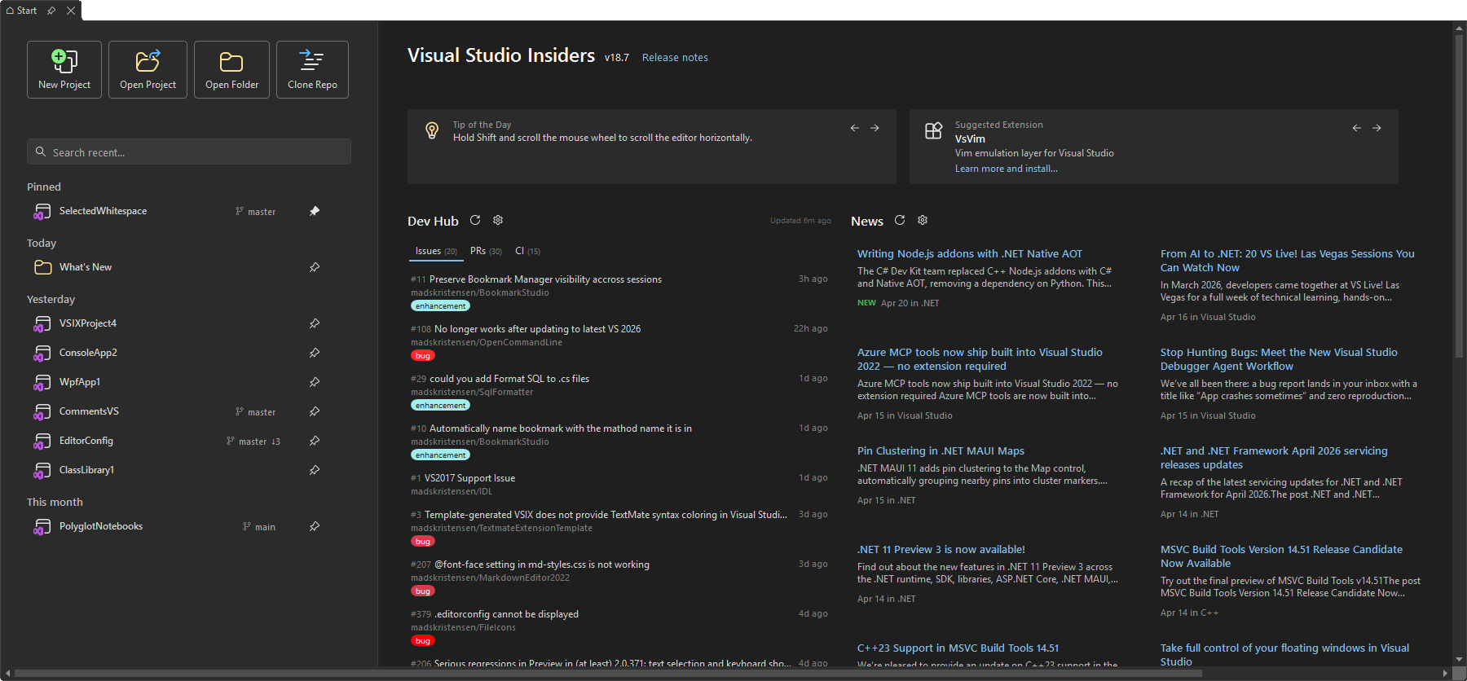Start Clone Repo
1467x681 pixels.
point(312,69)
